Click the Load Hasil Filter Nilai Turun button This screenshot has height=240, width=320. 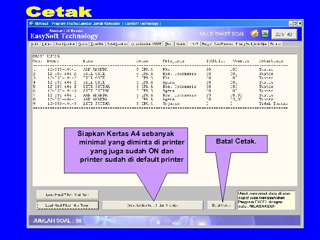tap(68, 205)
